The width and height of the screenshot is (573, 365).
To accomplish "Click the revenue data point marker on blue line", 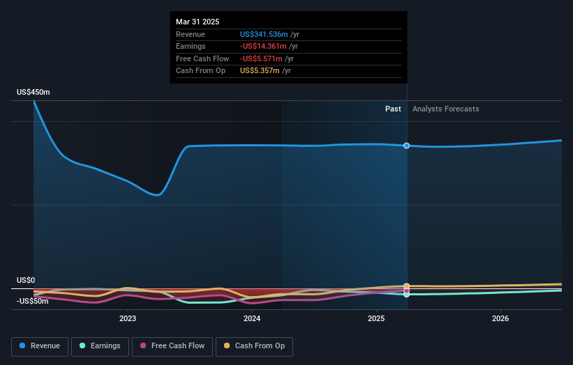I will [x=407, y=146].
